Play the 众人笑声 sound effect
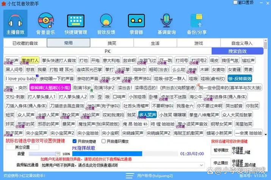Viewport: 271px width, 180px height. (26, 115)
